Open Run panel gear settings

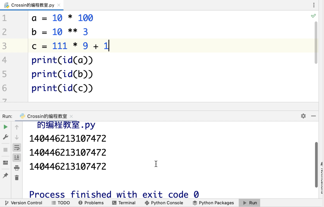(x=303, y=116)
